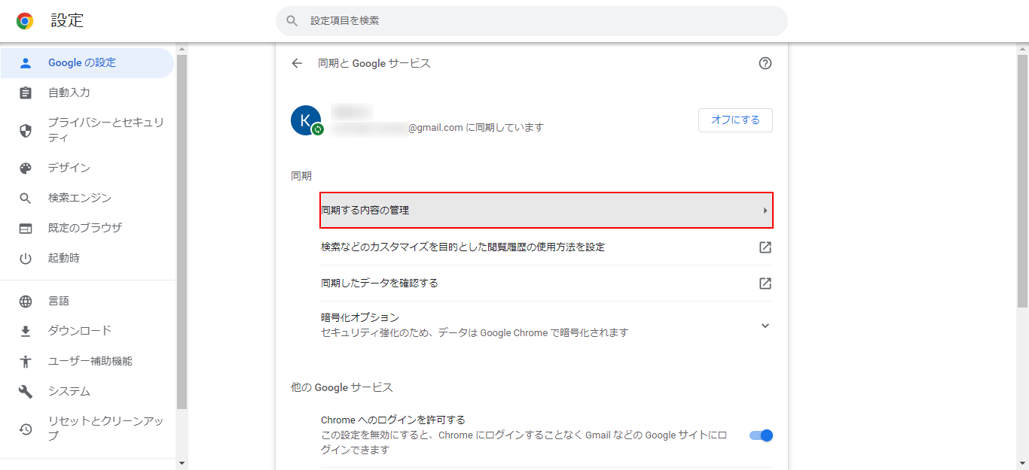
Task: Click the 設定項目を検索 search field
Action: (532, 21)
